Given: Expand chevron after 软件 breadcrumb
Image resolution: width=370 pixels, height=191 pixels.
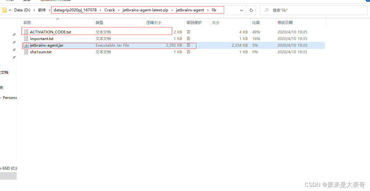Looking at the screenshot, I should click(49, 10).
